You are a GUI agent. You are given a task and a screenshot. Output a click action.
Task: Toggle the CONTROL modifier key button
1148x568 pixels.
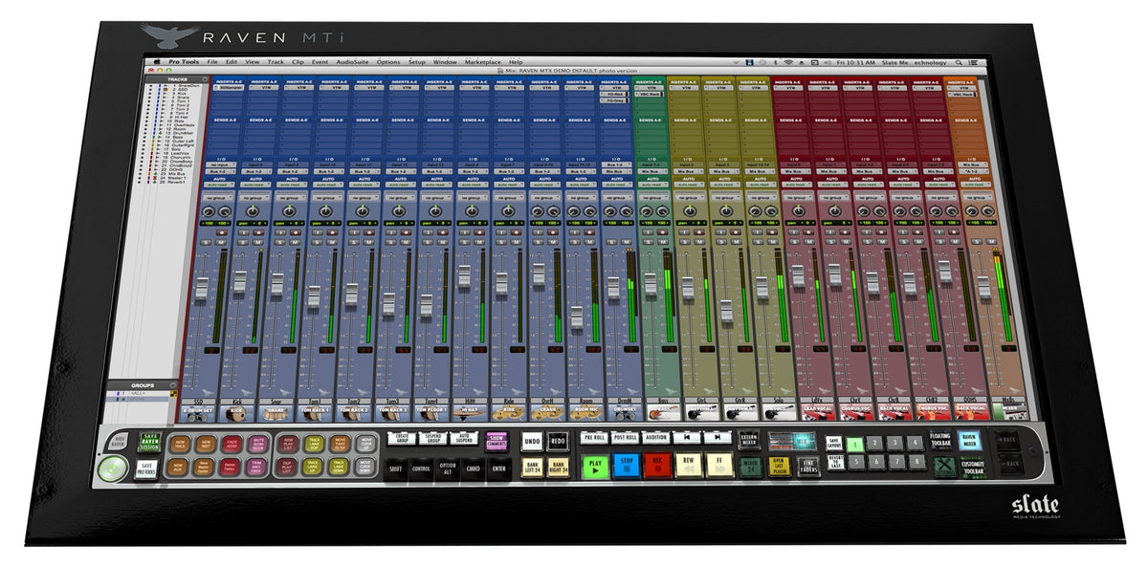click(421, 470)
